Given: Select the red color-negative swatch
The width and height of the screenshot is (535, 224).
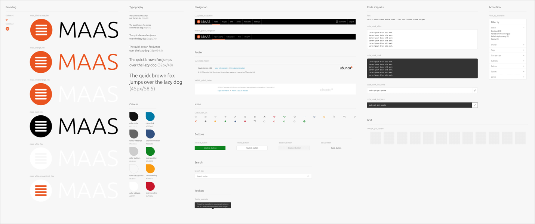Looking at the screenshot, I should click(x=150, y=186).
